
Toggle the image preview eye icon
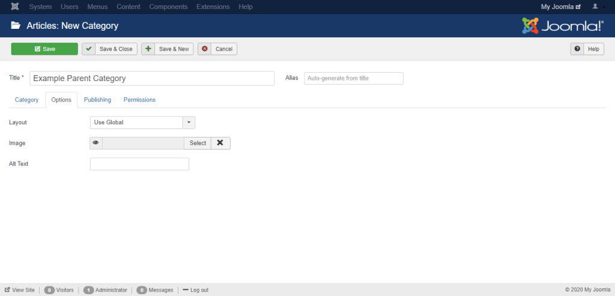(95, 143)
